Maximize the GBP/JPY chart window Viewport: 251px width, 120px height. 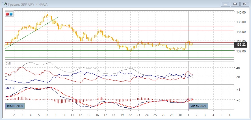point(235,4)
